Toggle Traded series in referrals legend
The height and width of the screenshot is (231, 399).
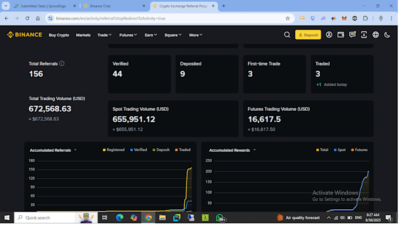[182, 150]
